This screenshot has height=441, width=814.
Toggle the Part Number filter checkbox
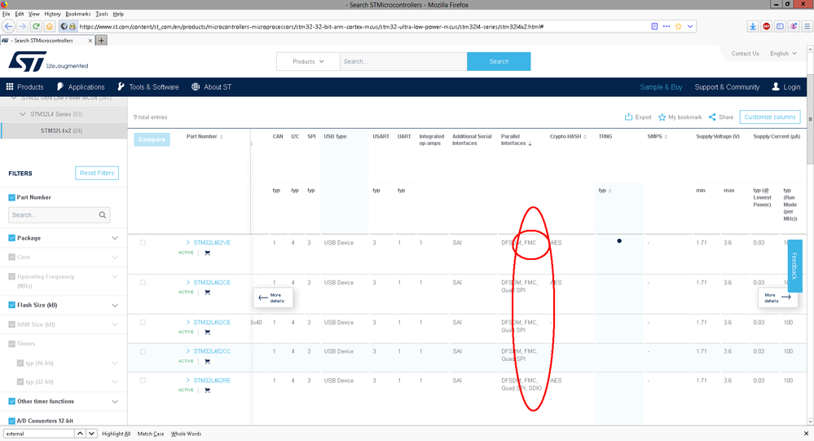pyautogui.click(x=12, y=197)
